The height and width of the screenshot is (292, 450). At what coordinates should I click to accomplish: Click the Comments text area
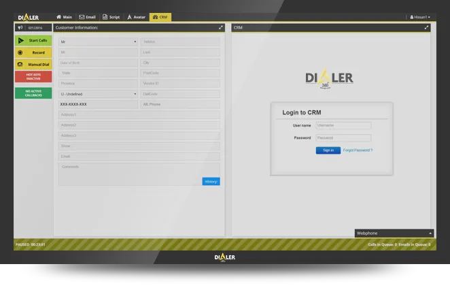(x=139, y=174)
